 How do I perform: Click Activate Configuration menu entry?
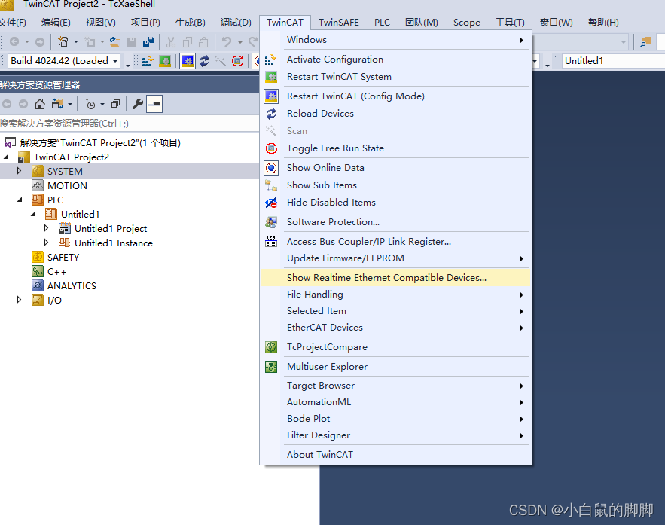[395, 60]
